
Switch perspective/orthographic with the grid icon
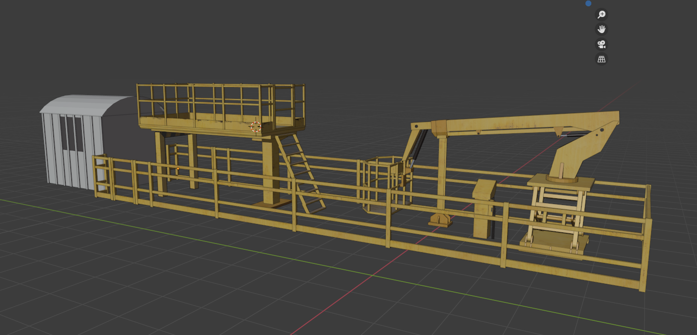point(602,59)
